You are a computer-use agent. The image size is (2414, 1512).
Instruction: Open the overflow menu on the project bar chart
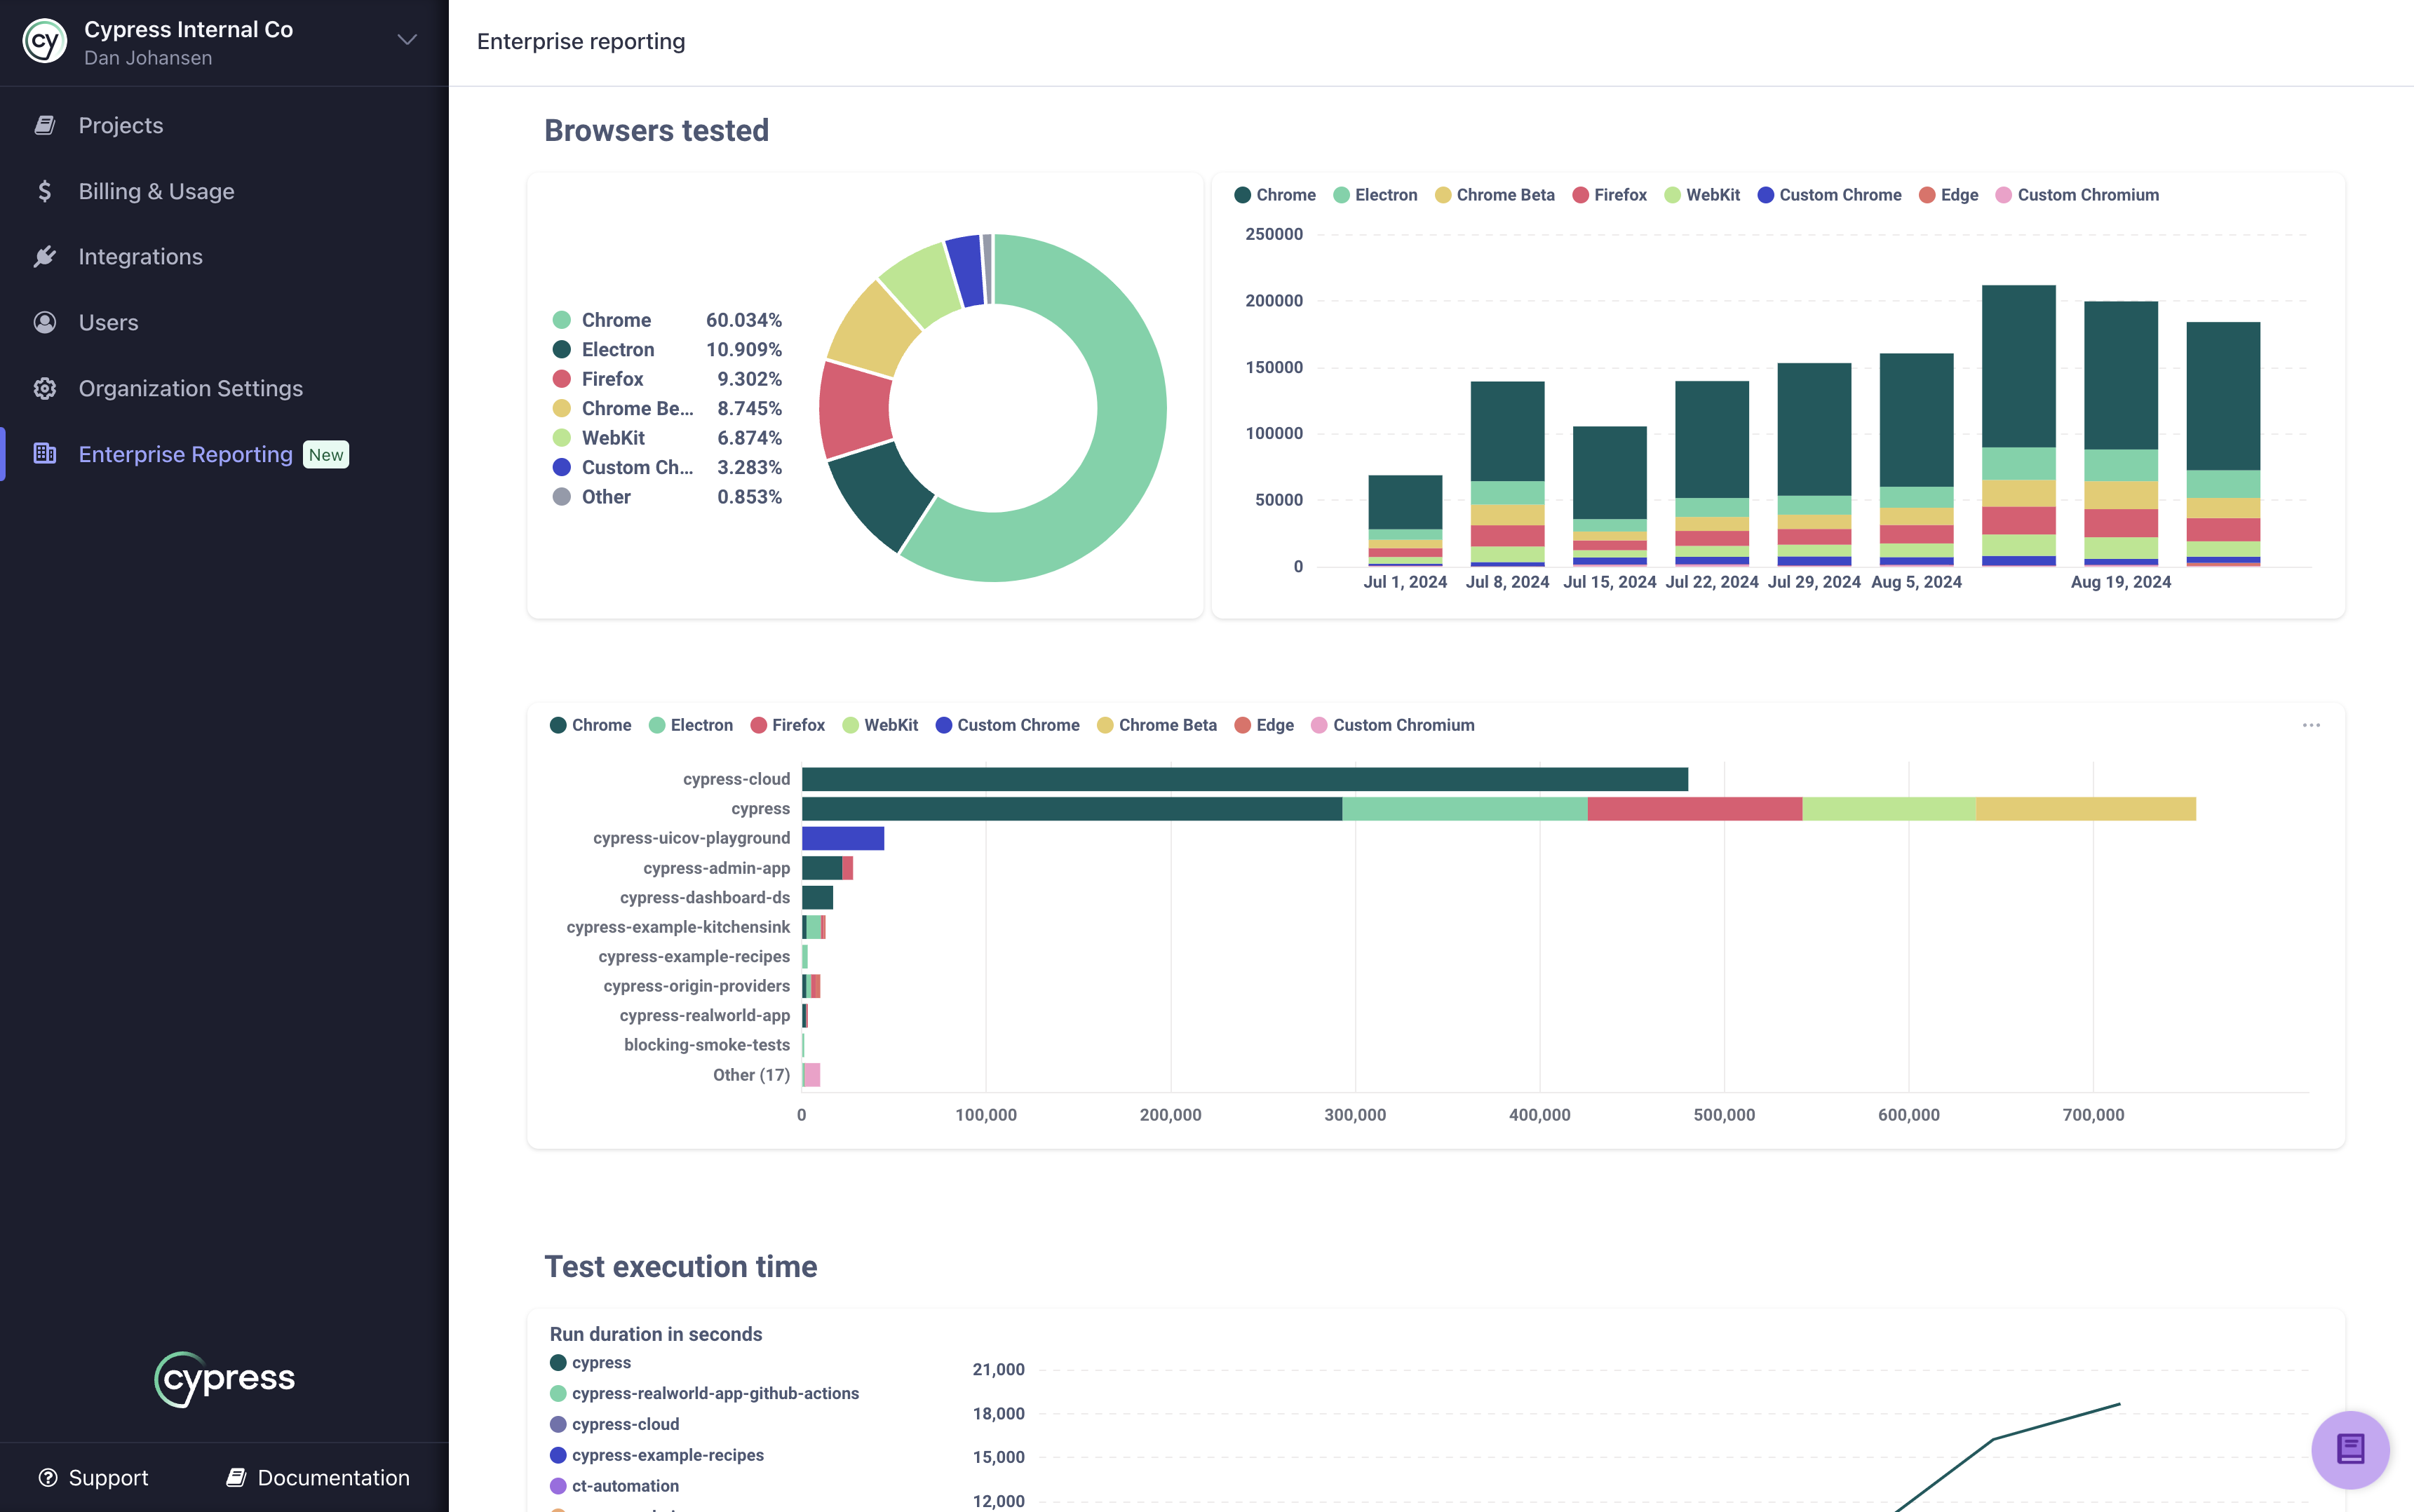(x=2311, y=724)
